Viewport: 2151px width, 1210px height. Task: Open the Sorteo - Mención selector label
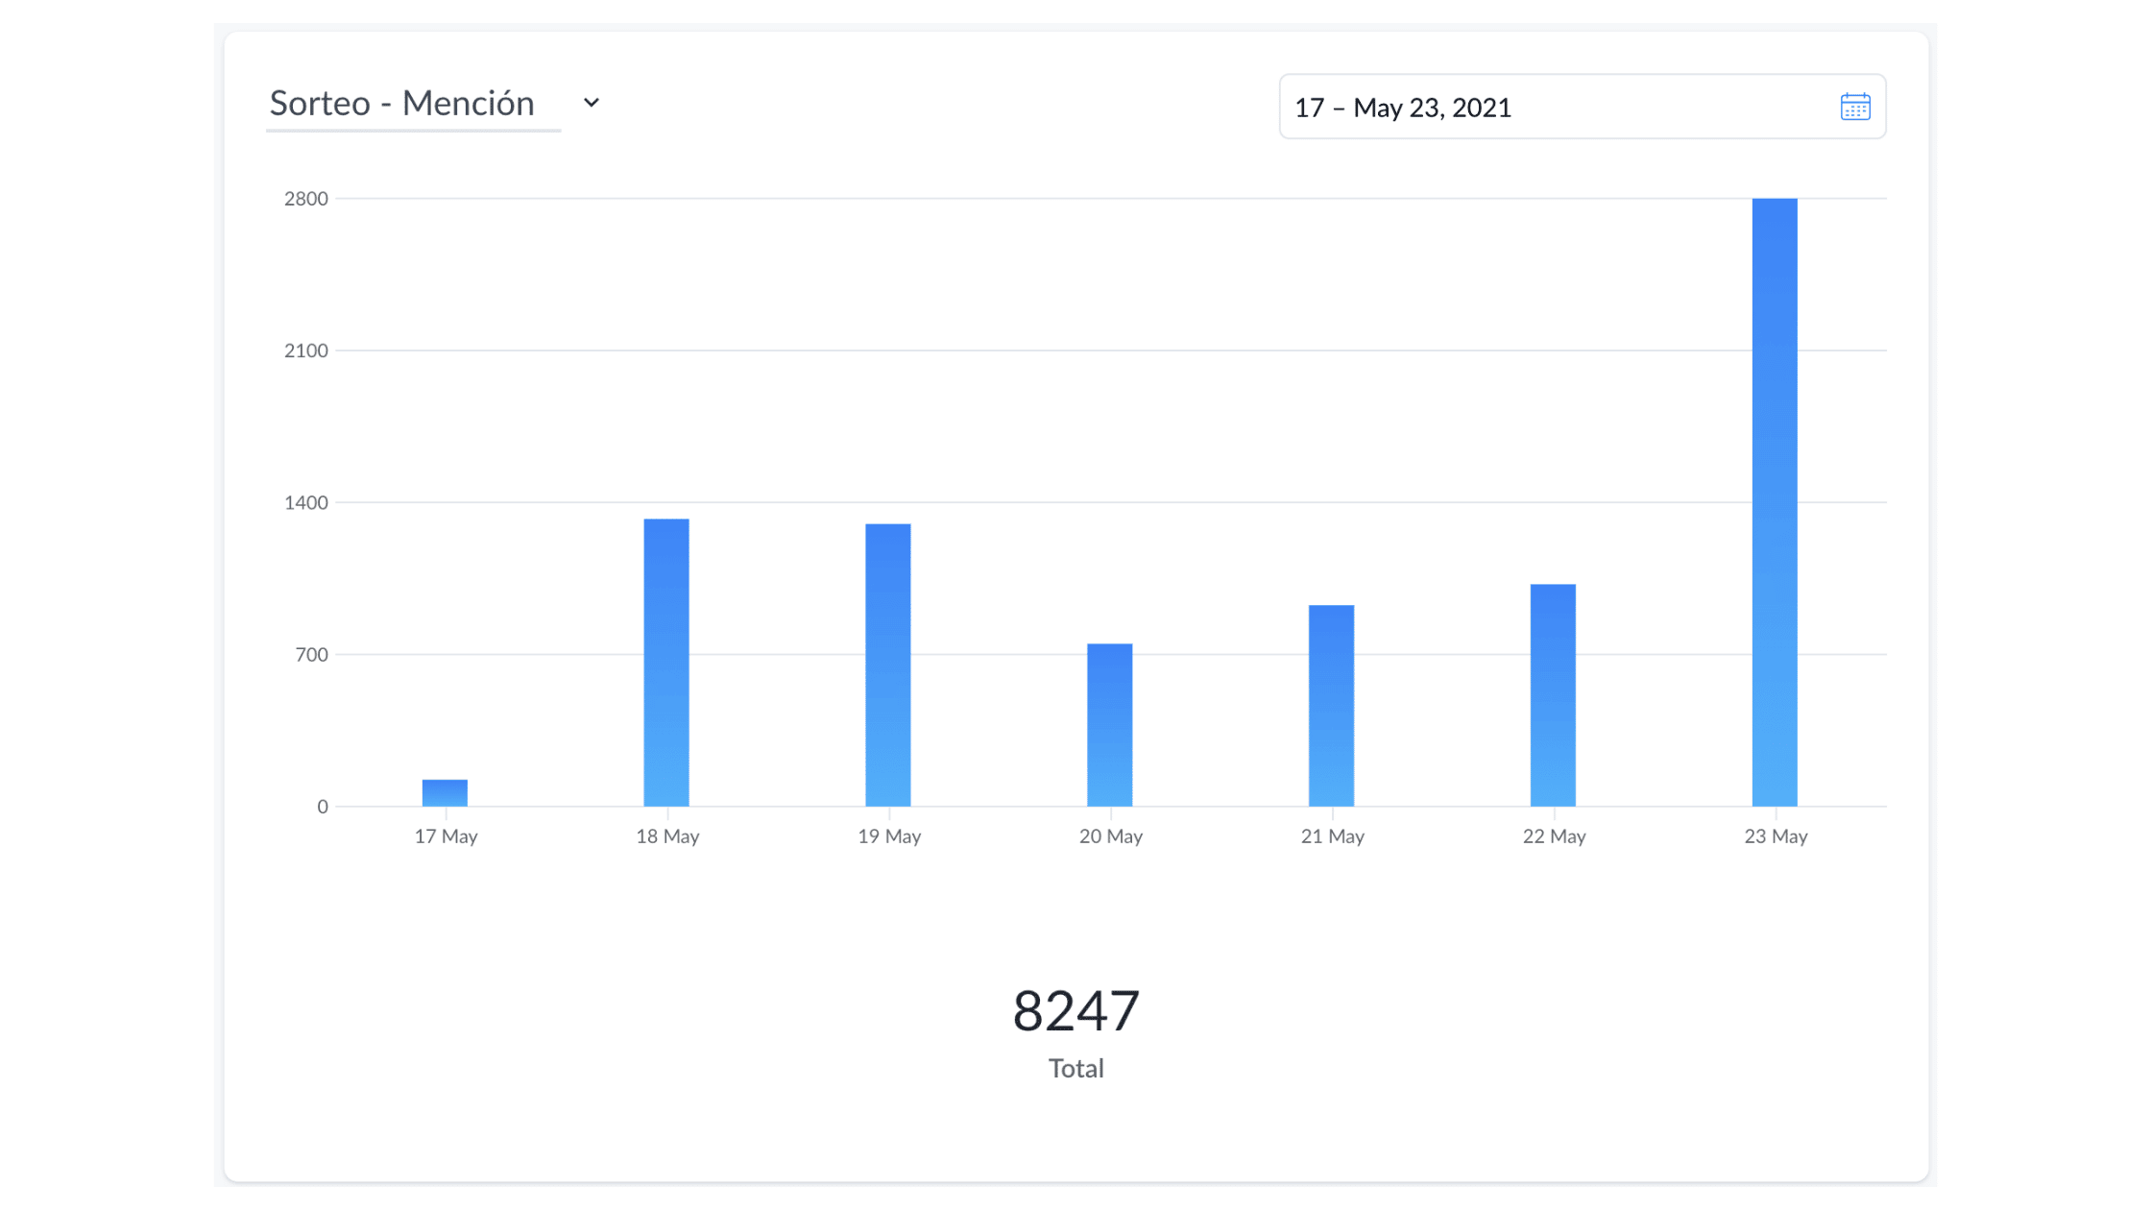point(401,103)
